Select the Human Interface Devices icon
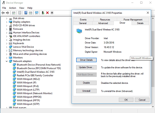 pos(11,33)
